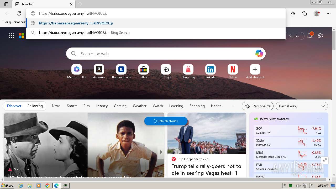The width and height of the screenshot is (336, 189).
Task: Click the Personalize button
Action: coord(258,106)
